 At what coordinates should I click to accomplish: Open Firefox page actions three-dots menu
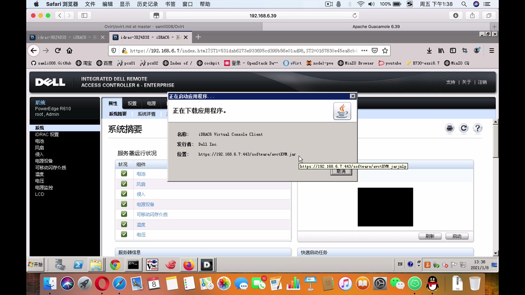click(364, 51)
